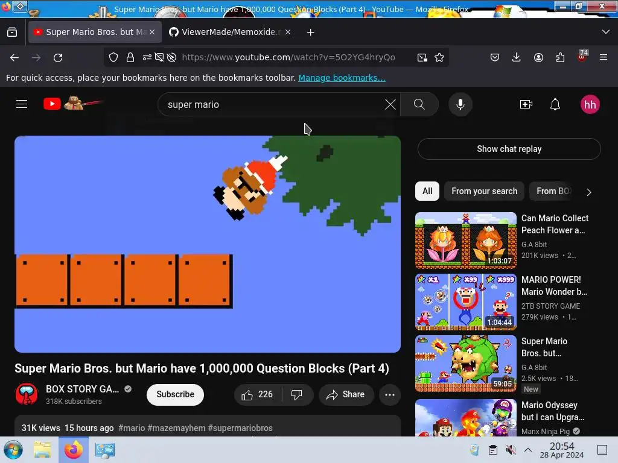
Task: Open the tracking protection shield icon
Action: (x=113, y=57)
